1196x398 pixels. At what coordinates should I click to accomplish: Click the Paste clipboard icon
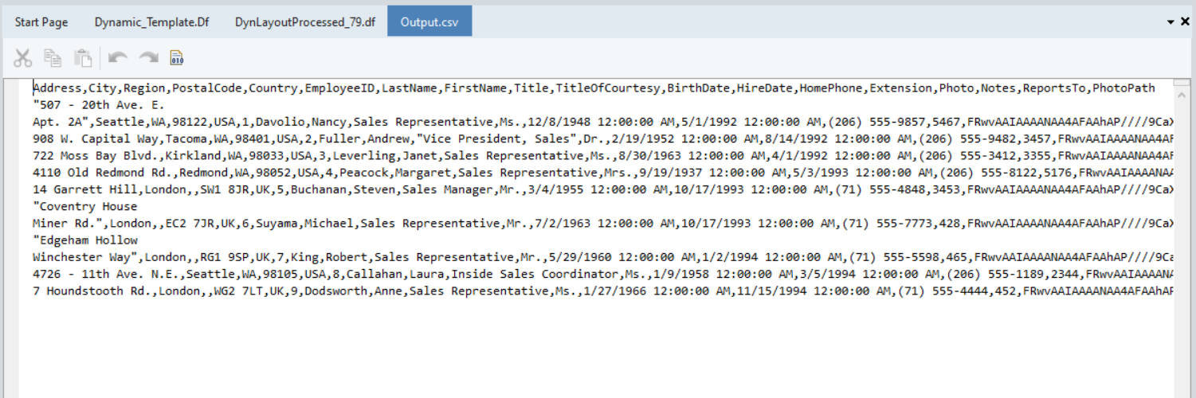coord(83,57)
